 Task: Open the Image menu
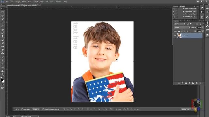pyautogui.click(x=18, y=2)
